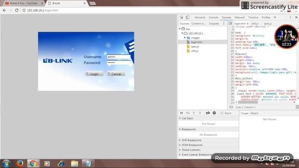299x168 pixels.
Task: Open Firefox from the taskbar
Action: click(20, 163)
